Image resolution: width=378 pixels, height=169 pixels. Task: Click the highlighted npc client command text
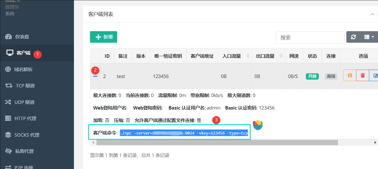pyautogui.click(x=184, y=133)
